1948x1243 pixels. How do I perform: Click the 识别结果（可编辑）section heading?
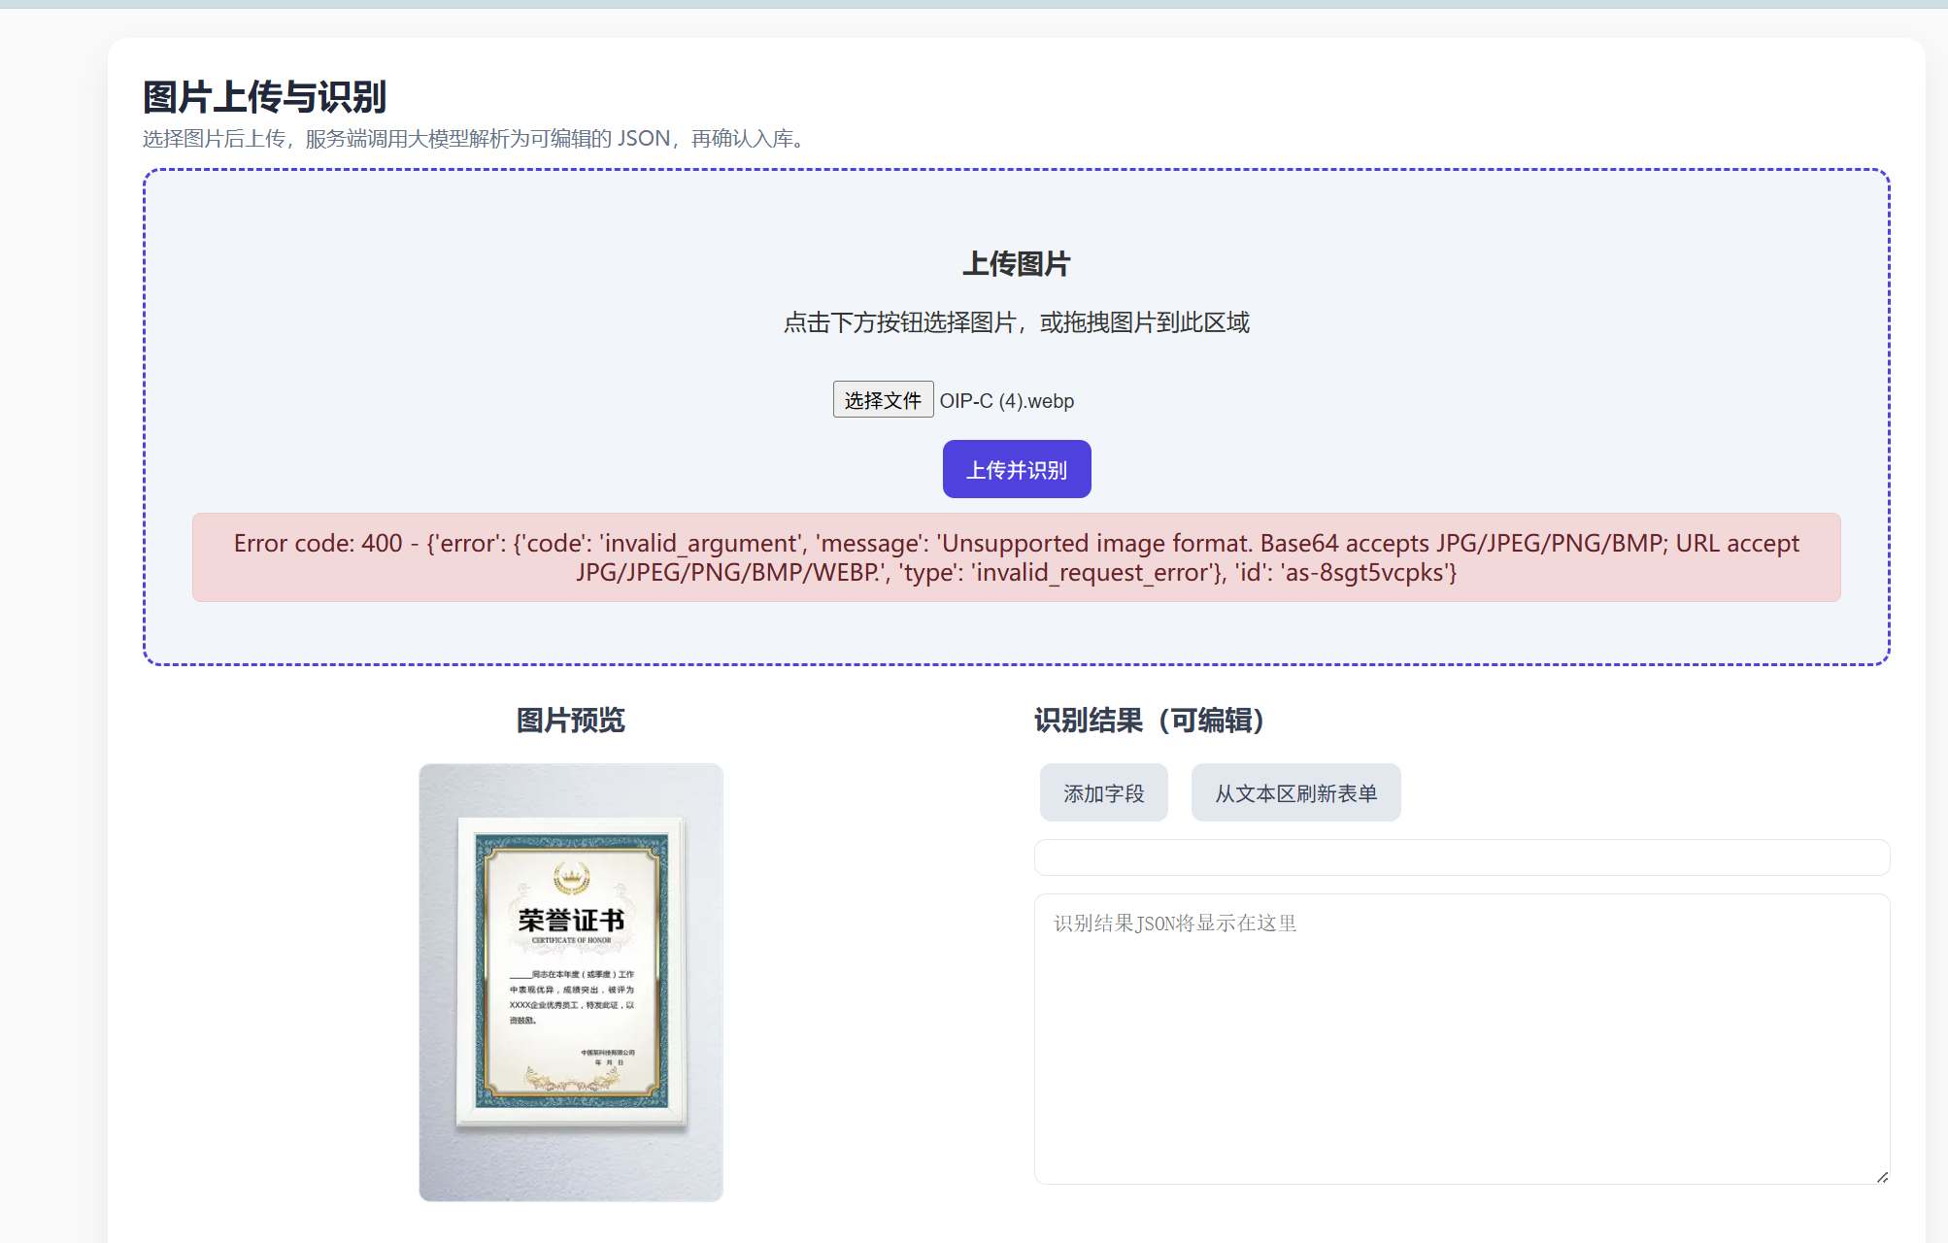pos(1150,721)
